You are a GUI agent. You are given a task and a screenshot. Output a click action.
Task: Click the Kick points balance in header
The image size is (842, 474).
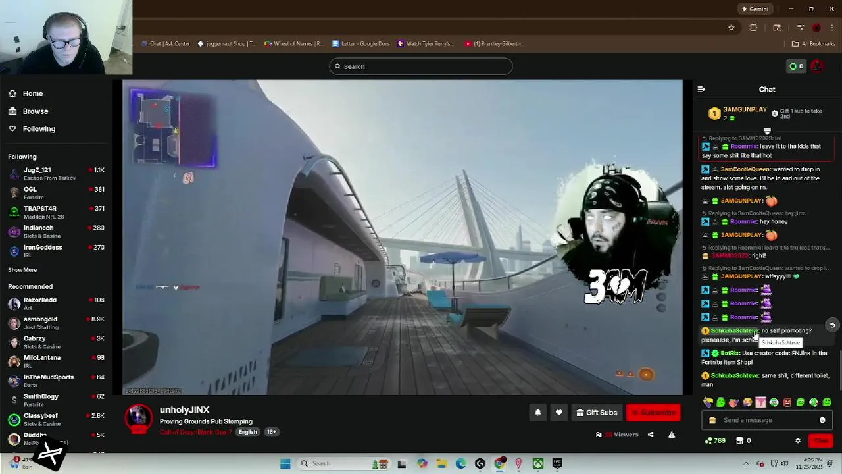(x=797, y=66)
